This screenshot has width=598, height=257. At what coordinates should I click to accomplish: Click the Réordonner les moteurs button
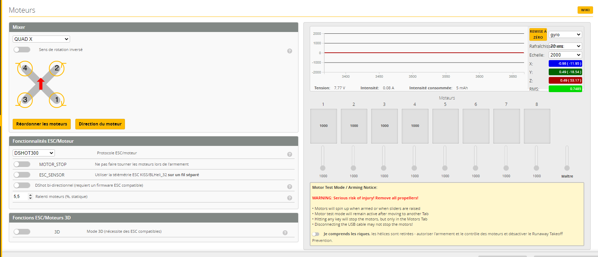(x=42, y=124)
